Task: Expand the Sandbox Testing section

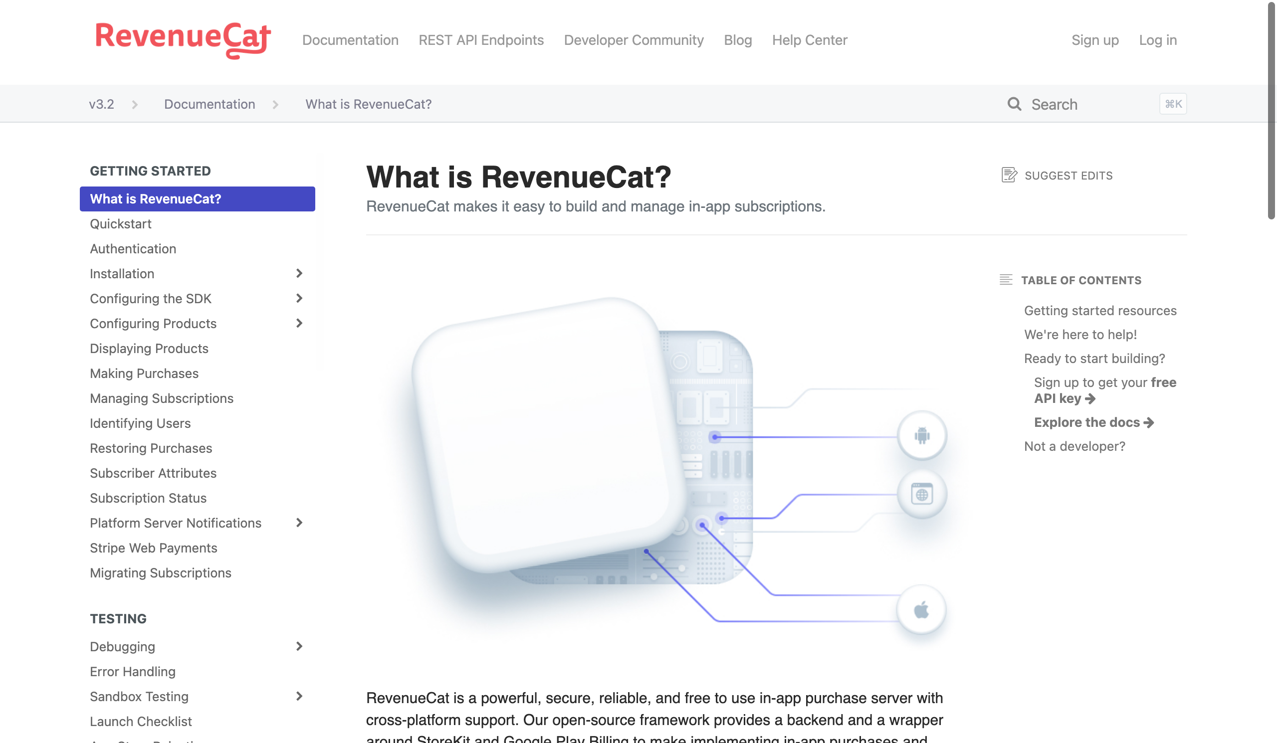Action: [x=299, y=697]
